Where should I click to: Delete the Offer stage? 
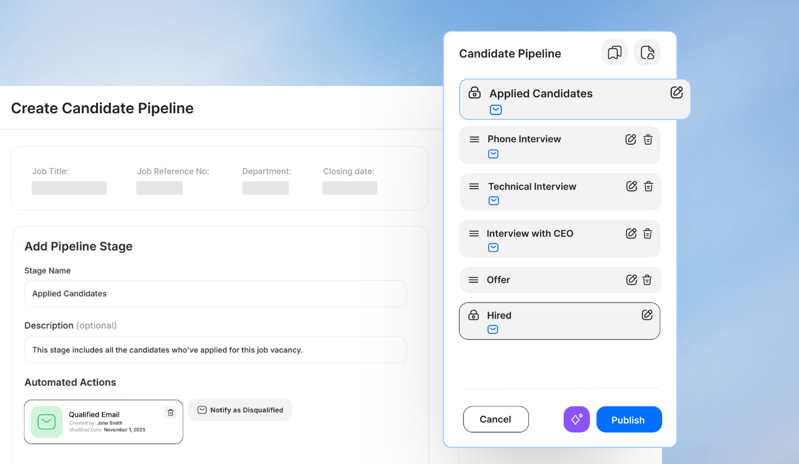point(647,280)
